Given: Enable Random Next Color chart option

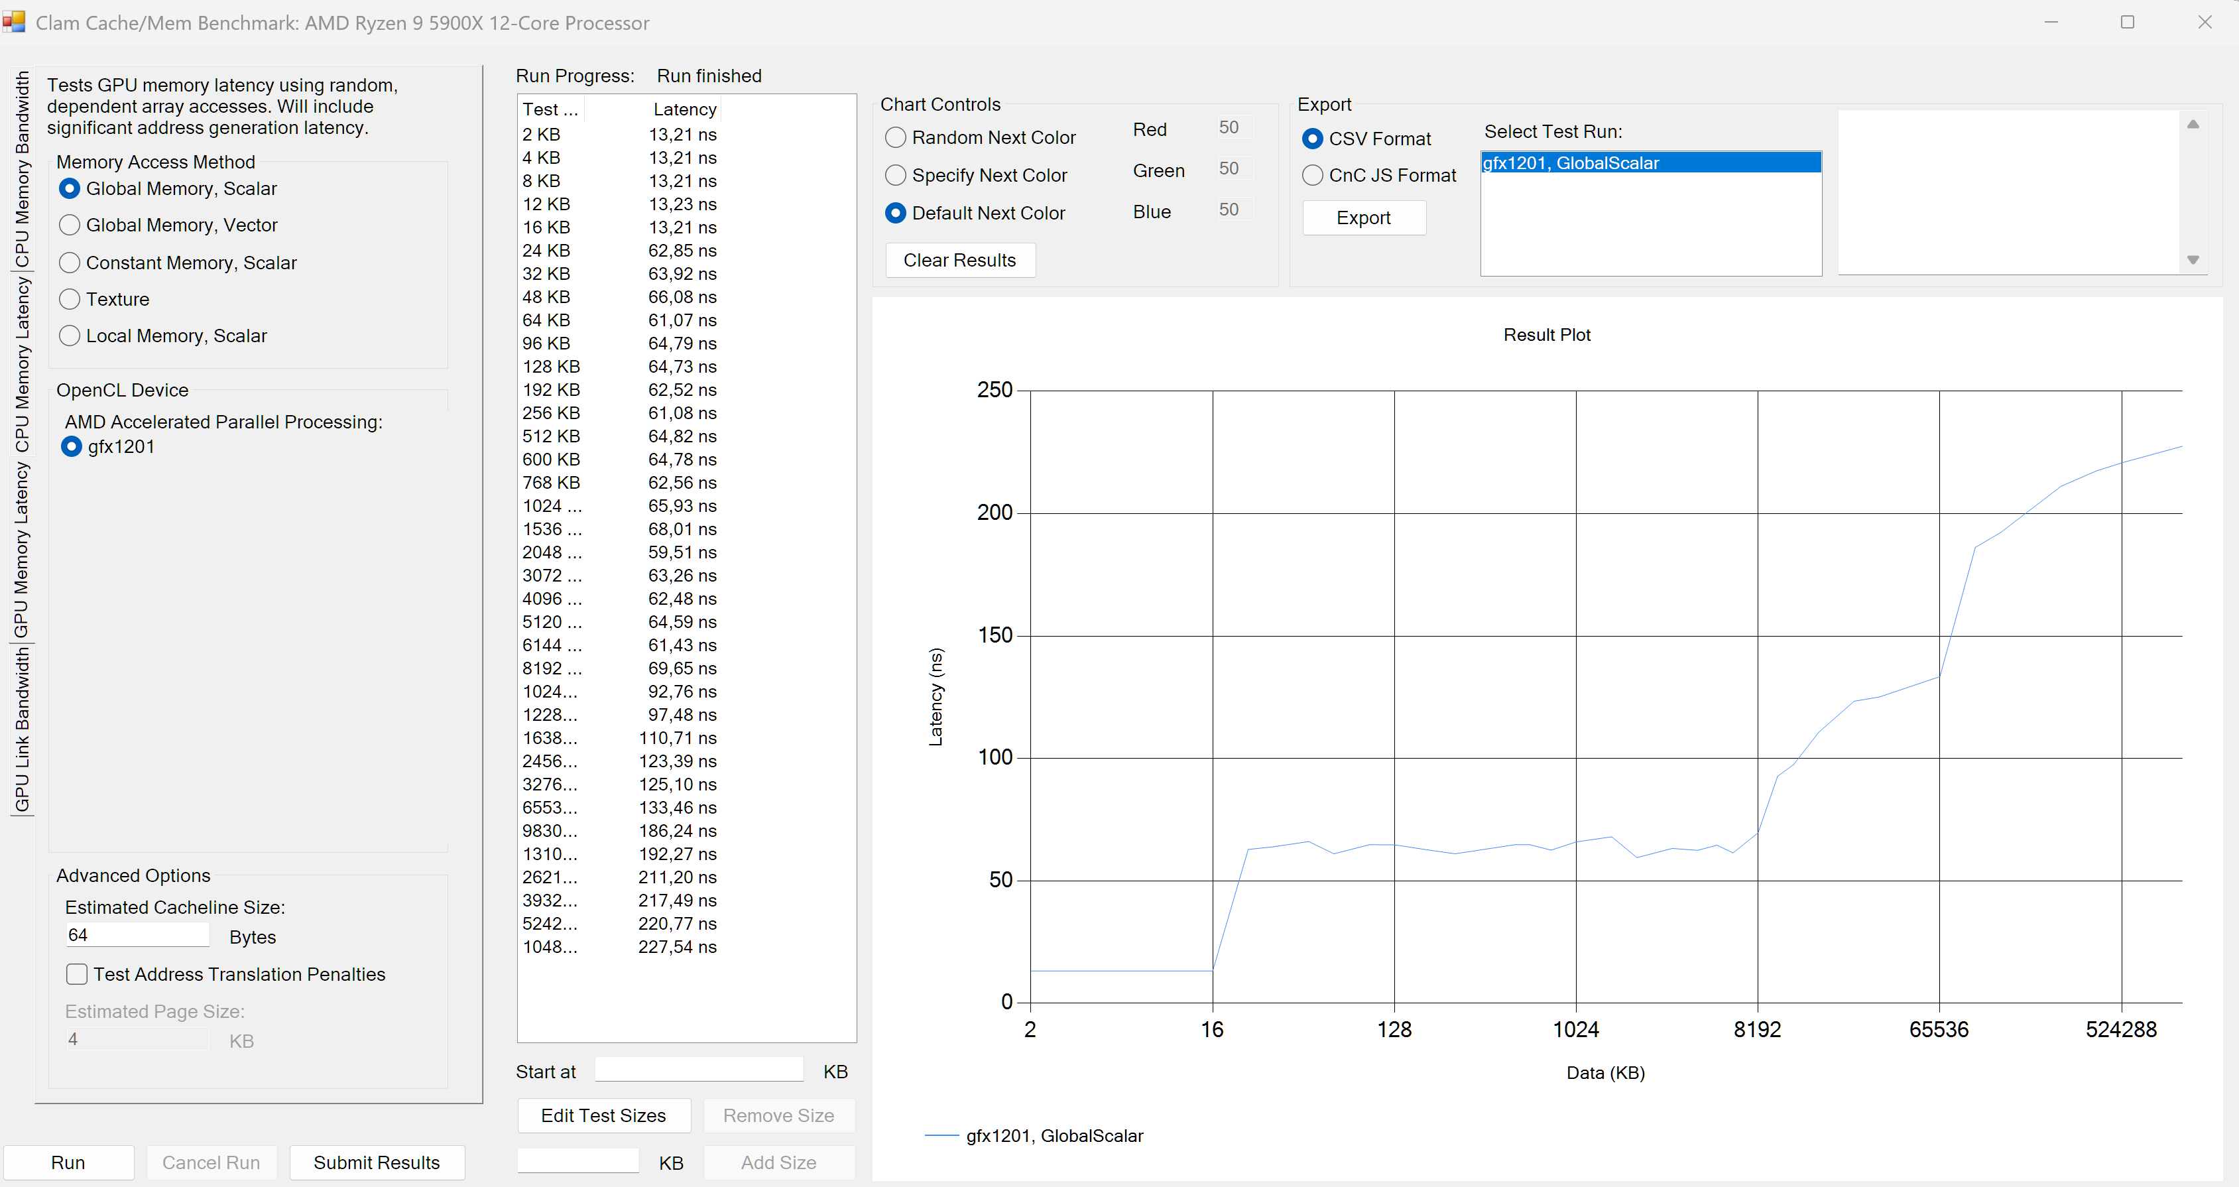Looking at the screenshot, I should click(895, 137).
